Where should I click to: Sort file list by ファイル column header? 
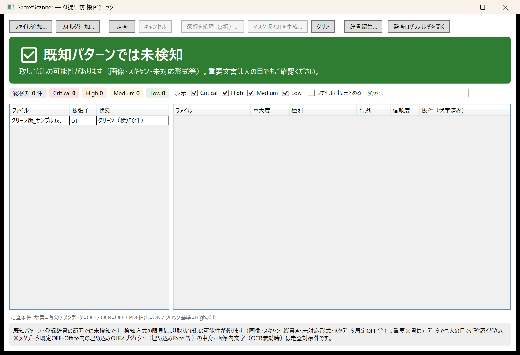[40, 110]
